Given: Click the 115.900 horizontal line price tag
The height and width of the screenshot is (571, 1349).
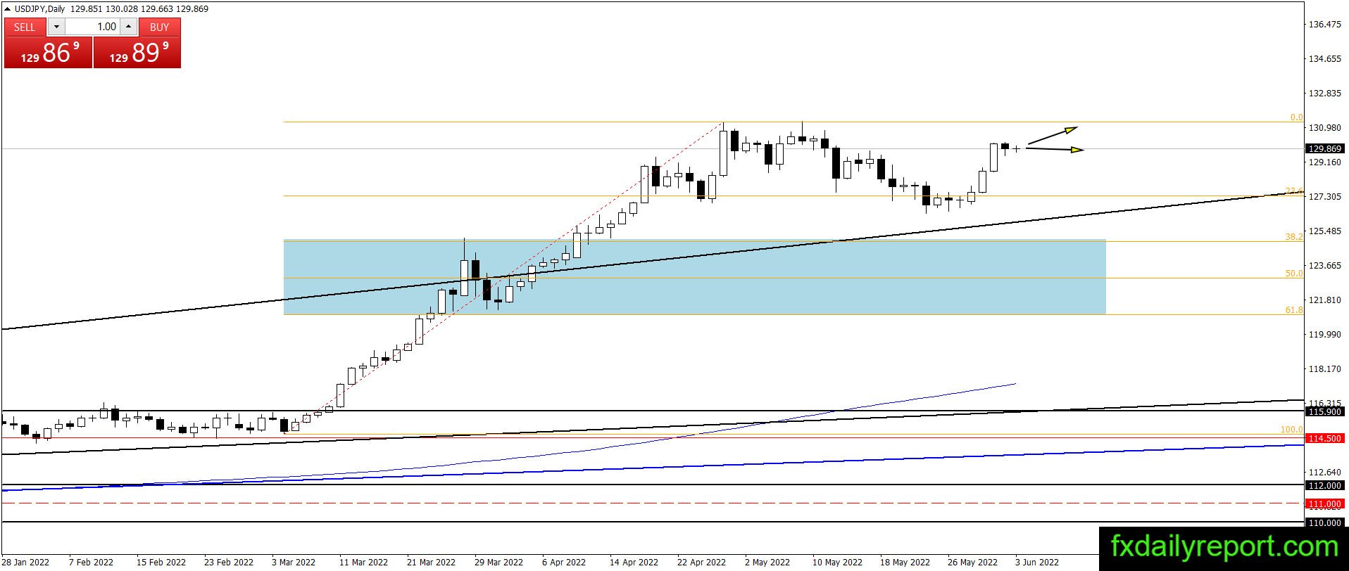Looking at the screenshot, I should pyautogui.click(x=1324, y=412).
